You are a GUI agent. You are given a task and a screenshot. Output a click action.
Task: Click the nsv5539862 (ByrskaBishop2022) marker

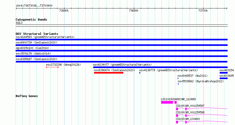[x=178, y=84]
